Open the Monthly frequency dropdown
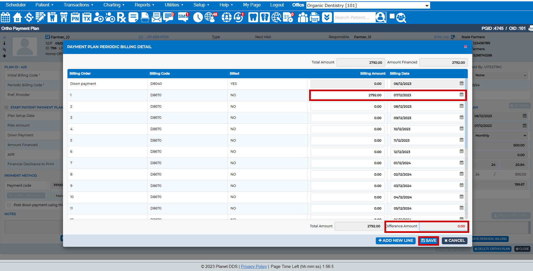Viewport: 533px width, 271px height. point(501,135)
